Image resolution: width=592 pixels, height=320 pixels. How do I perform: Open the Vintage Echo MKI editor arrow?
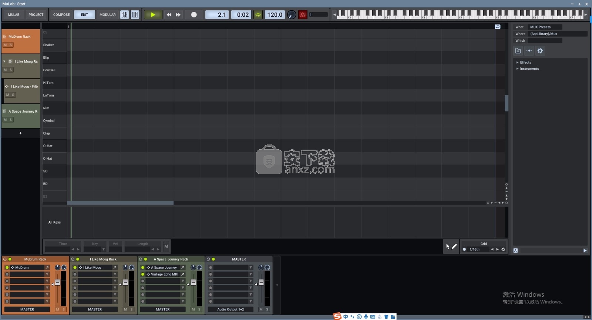click(182, 275)
